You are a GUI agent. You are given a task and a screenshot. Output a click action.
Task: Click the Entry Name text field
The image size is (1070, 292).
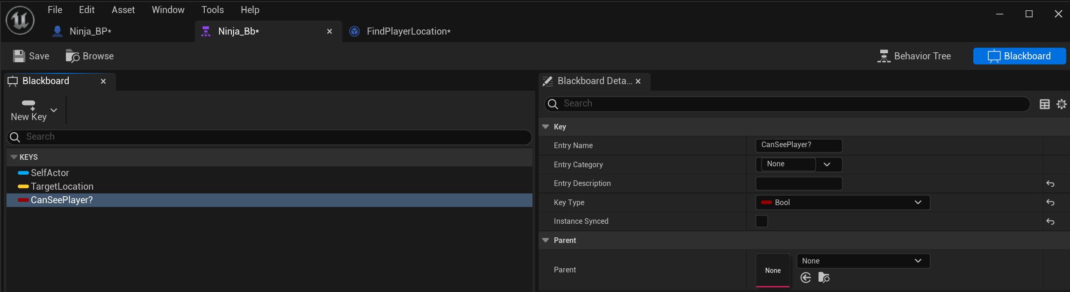[798, 145]
